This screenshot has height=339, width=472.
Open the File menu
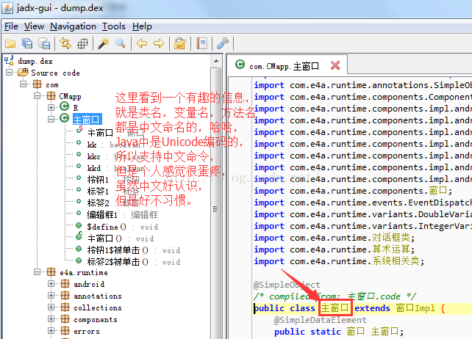coord(12,26)
